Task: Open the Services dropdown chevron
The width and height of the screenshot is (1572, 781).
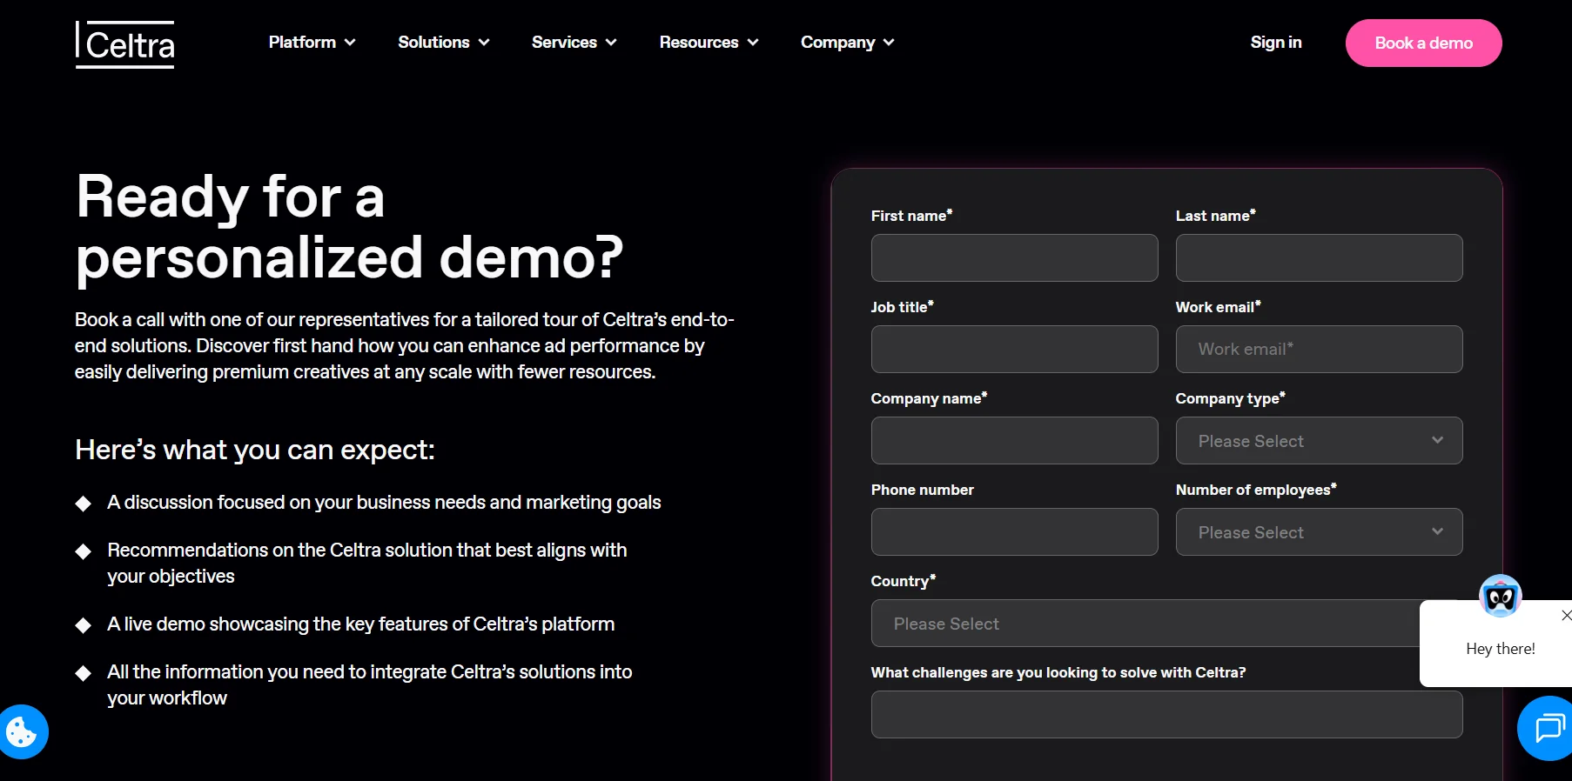Action: (611, 42)
